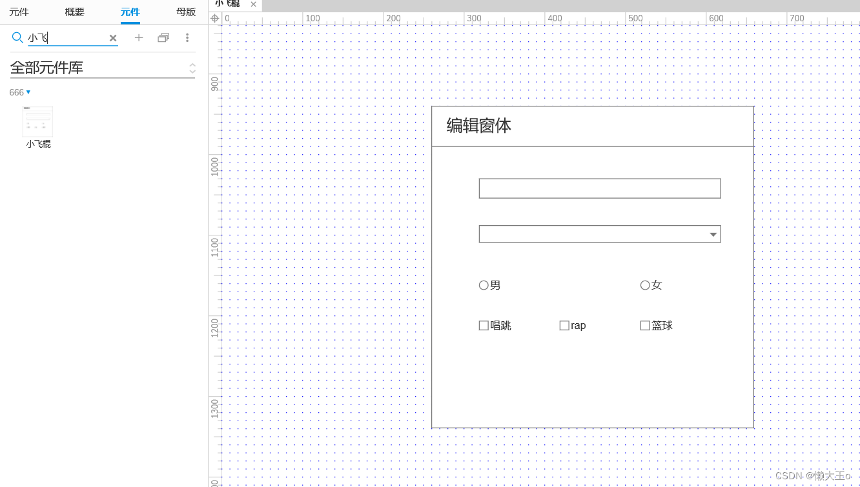Image resolution: width=860 pixels, height=487 pixels.
Task: Open the three-dot more options menu
Action: [x=187, y=38]
